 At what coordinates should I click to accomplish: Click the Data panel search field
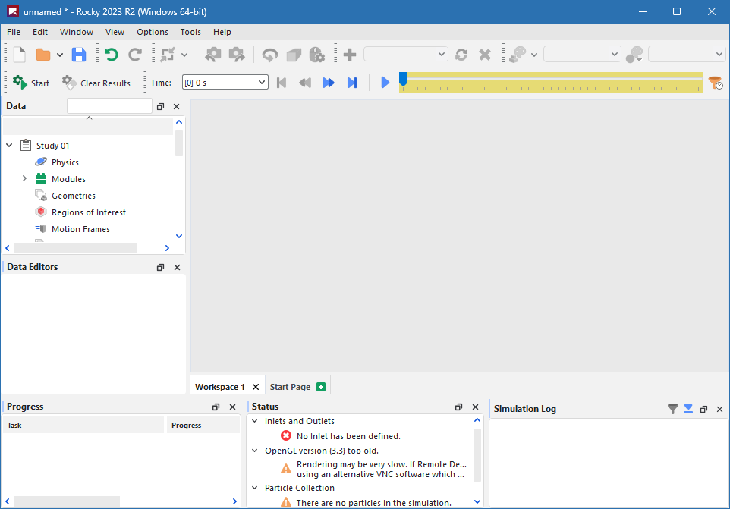109,107
